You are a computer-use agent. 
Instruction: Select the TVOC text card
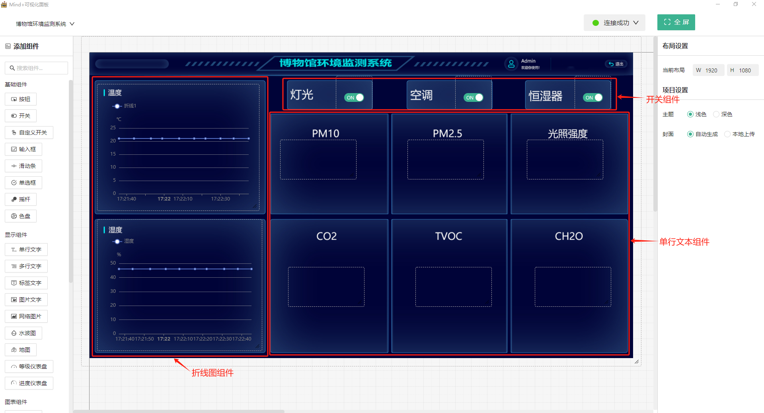click(x=449, y=286)
